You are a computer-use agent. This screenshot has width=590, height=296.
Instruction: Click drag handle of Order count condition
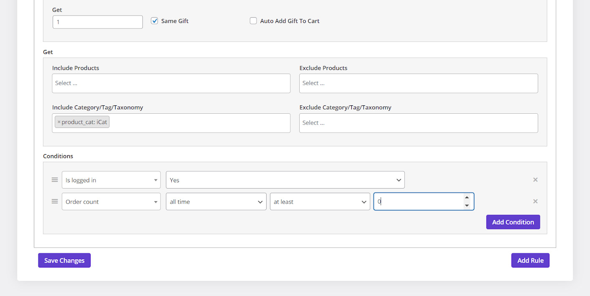55,202
